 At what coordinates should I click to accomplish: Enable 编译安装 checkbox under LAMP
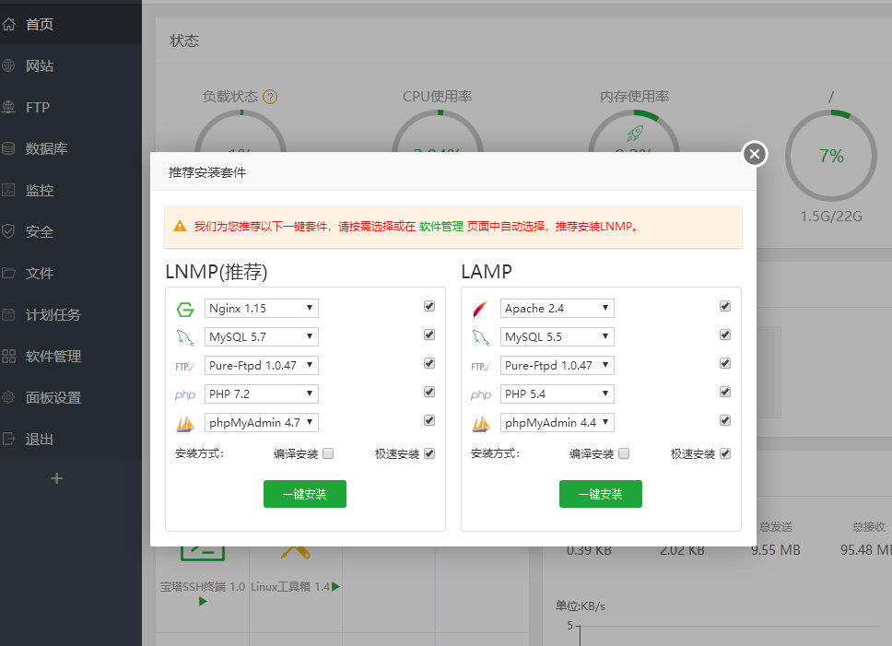point(624,453)
